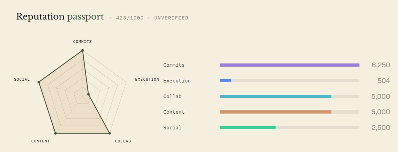Screen dimensions: 398x152
Task: Click the 423/1000 score text
Action: point(130,18)
